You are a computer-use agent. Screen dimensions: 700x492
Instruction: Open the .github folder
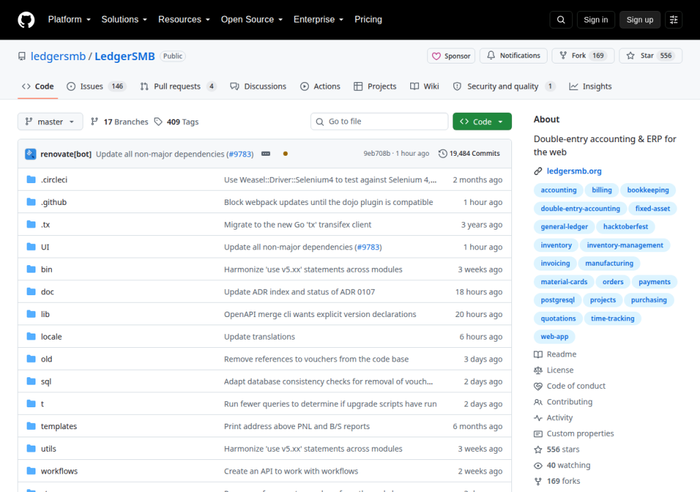tap(53, 202)
